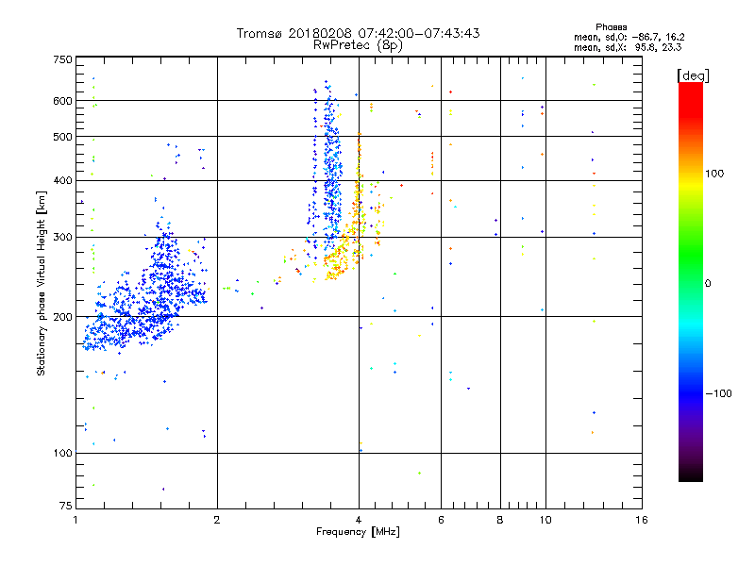755x566 pixels.
Task: Click y-axis tick label '300'
Action: click(62, 237)
